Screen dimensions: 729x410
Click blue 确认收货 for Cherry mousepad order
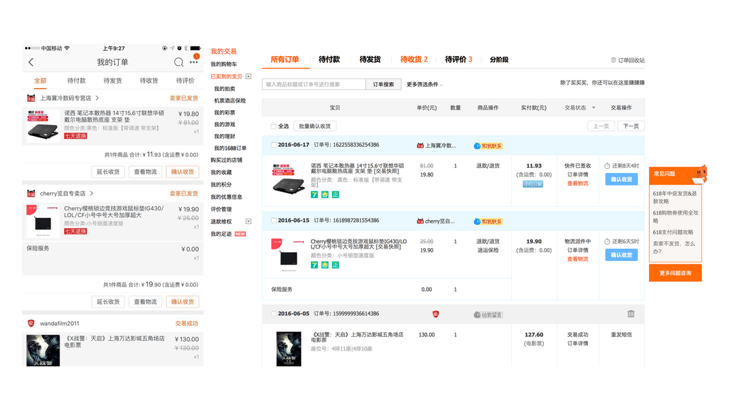tap(621, 255)
